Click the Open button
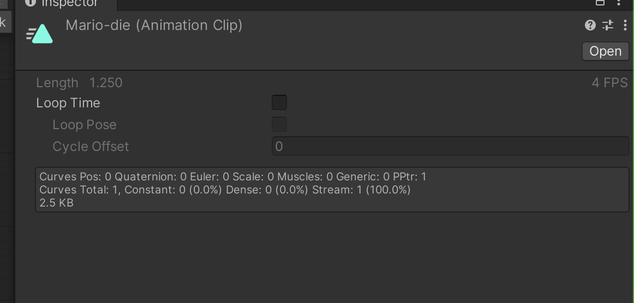This screenshot has height=303, width=634. (605, 51)
